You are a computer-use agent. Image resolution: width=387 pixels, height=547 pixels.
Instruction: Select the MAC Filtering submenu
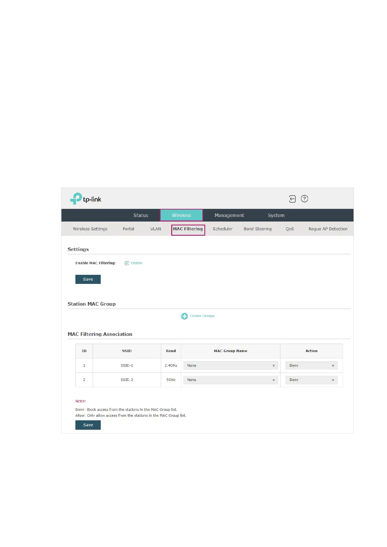(x=188, y=229)
